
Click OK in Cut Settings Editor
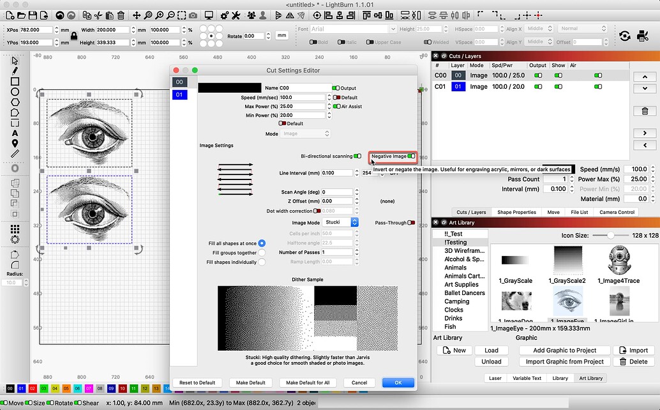click(x=398, y=383)
